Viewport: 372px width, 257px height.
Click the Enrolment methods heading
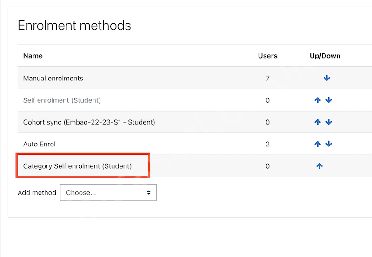tap(74, 26)
